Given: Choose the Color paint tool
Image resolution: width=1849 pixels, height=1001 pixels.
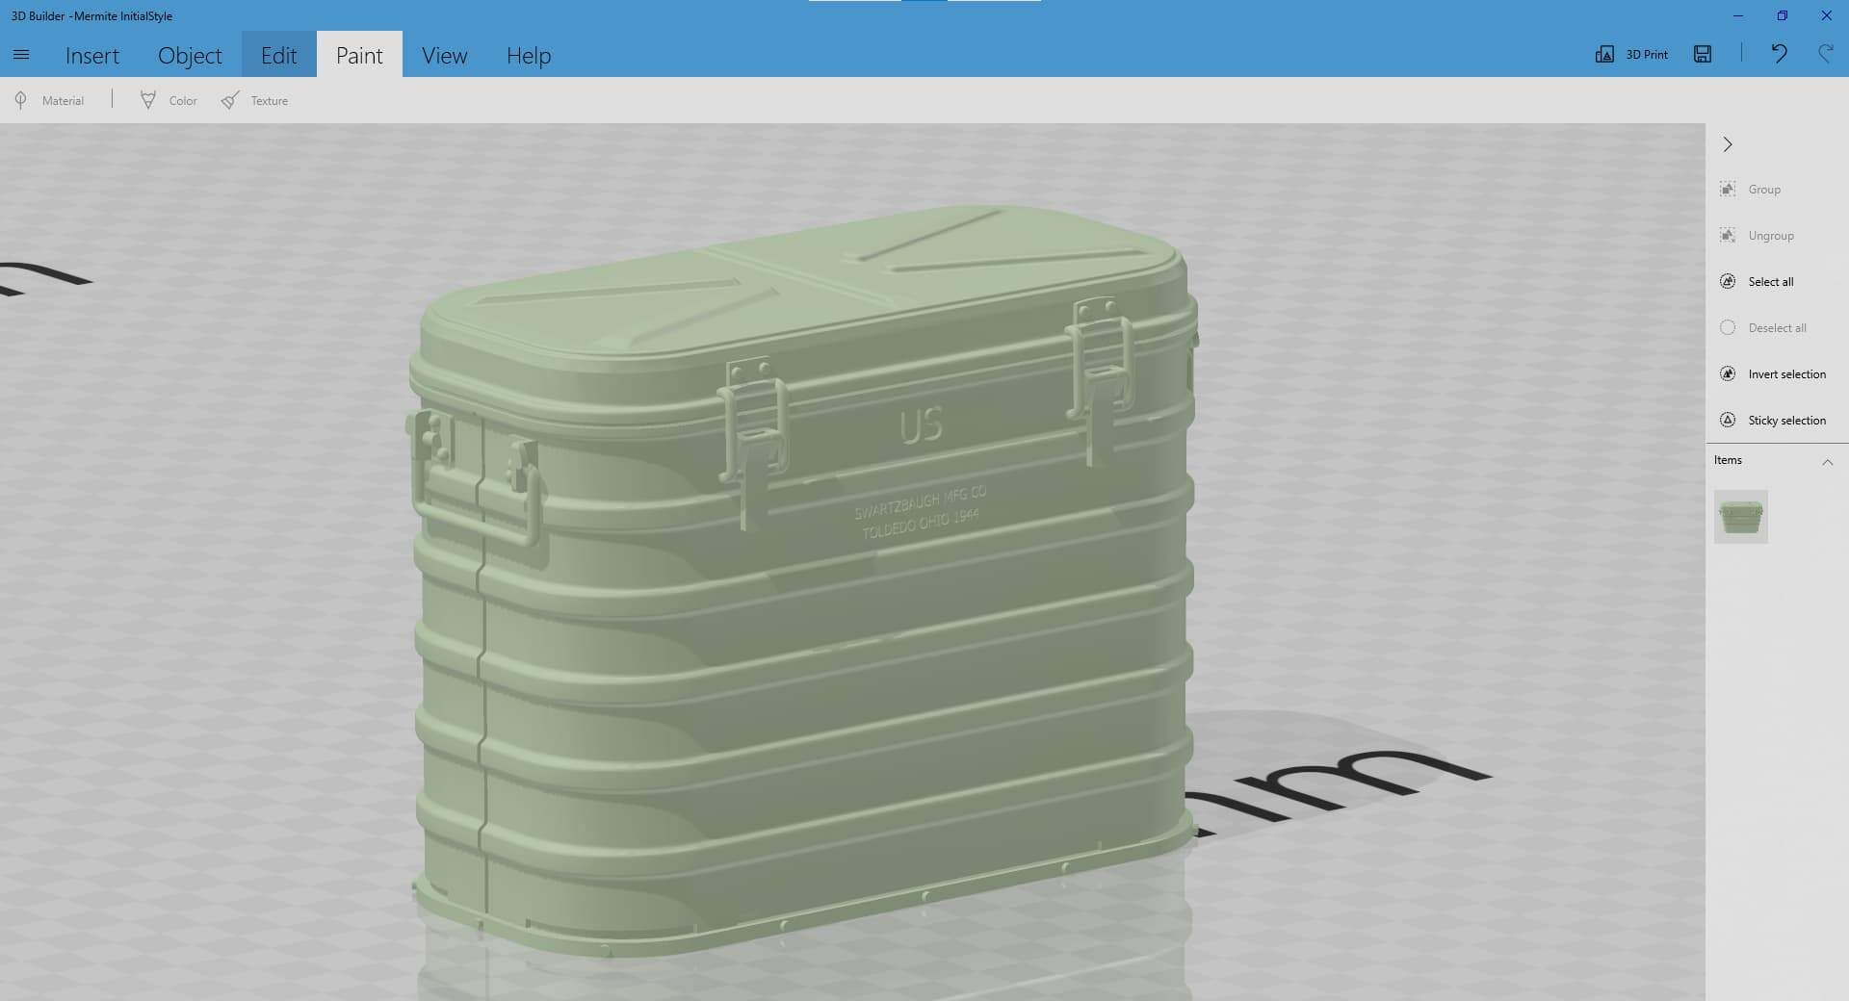Looking at the screenshot, I should 169,100.
